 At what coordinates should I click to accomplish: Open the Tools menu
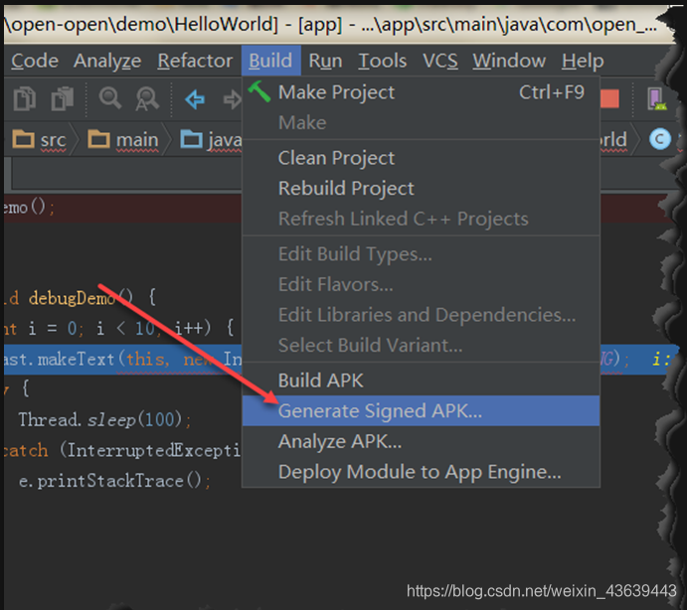coord(383,61)
